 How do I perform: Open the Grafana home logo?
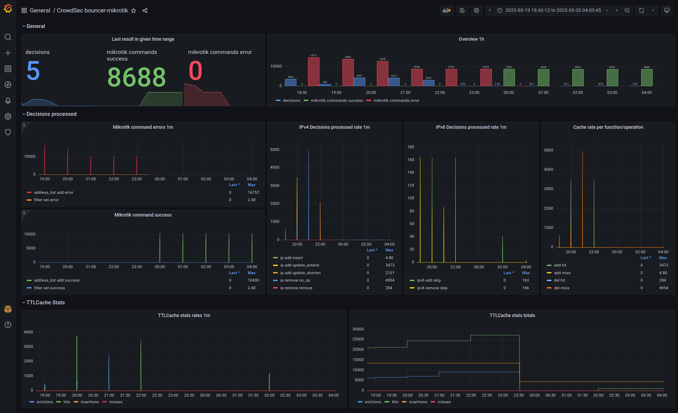[8, 9]
